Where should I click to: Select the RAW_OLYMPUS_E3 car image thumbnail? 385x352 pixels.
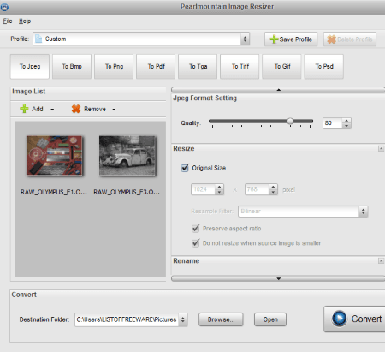pos(127,156)
